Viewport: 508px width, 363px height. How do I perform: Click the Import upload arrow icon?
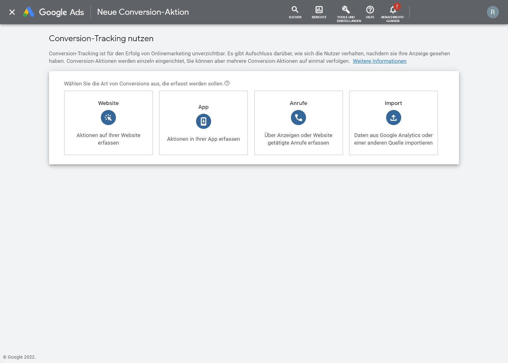(393, 118)
